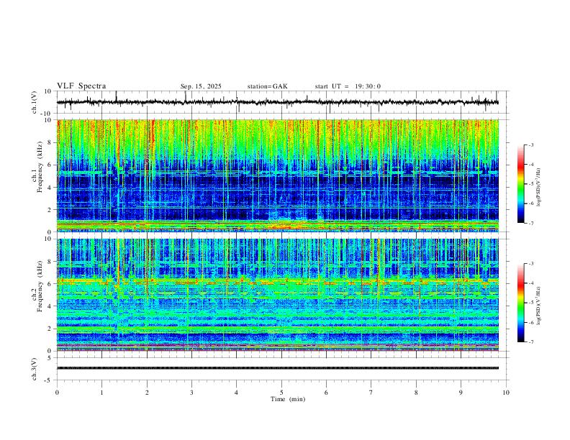570x440 pixels.
Task: Click the "-3" label on ch.2 colorbar
Action: point(530,264)
